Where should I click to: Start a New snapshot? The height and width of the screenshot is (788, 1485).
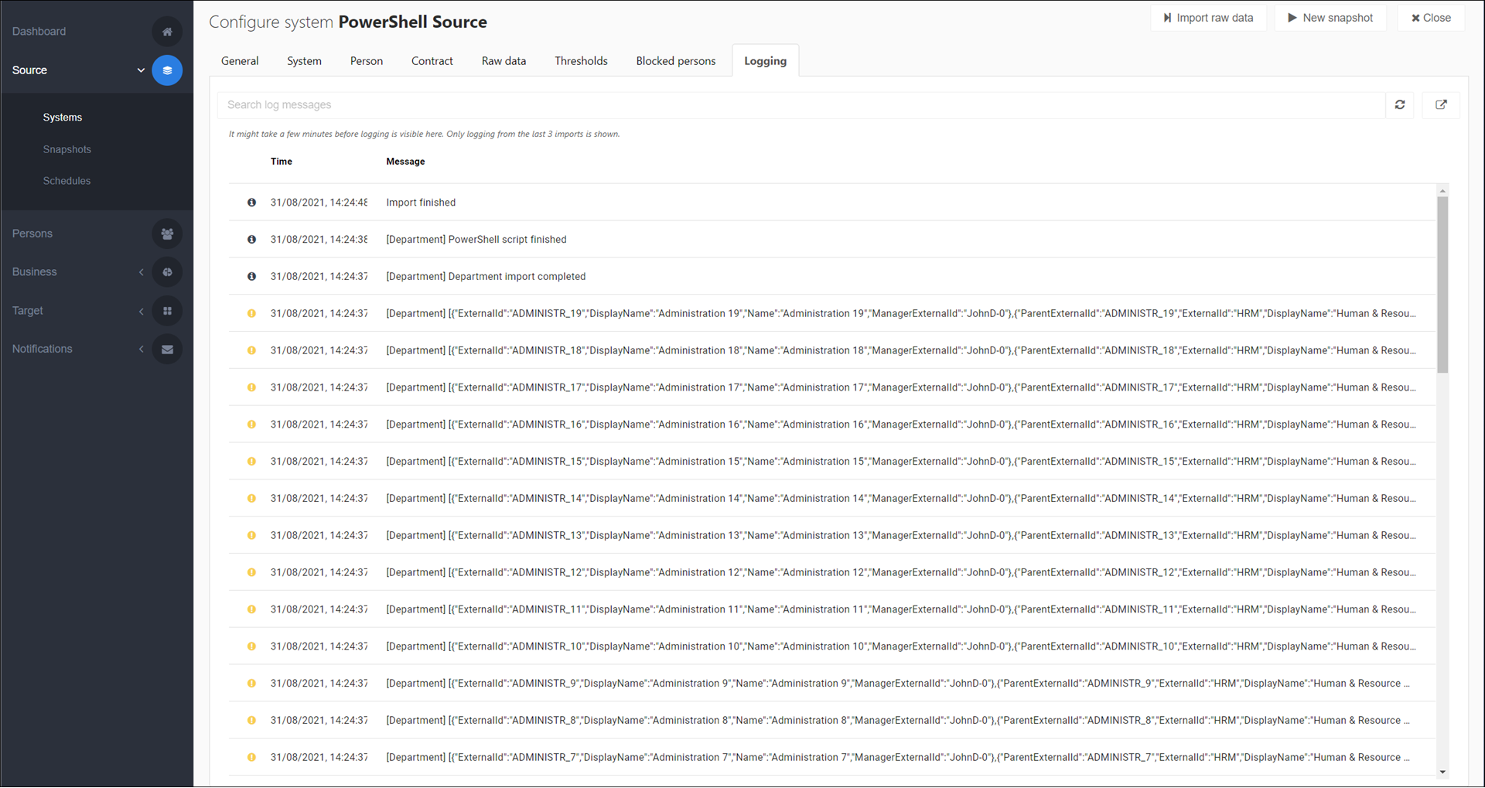[x=1330, y=18]
